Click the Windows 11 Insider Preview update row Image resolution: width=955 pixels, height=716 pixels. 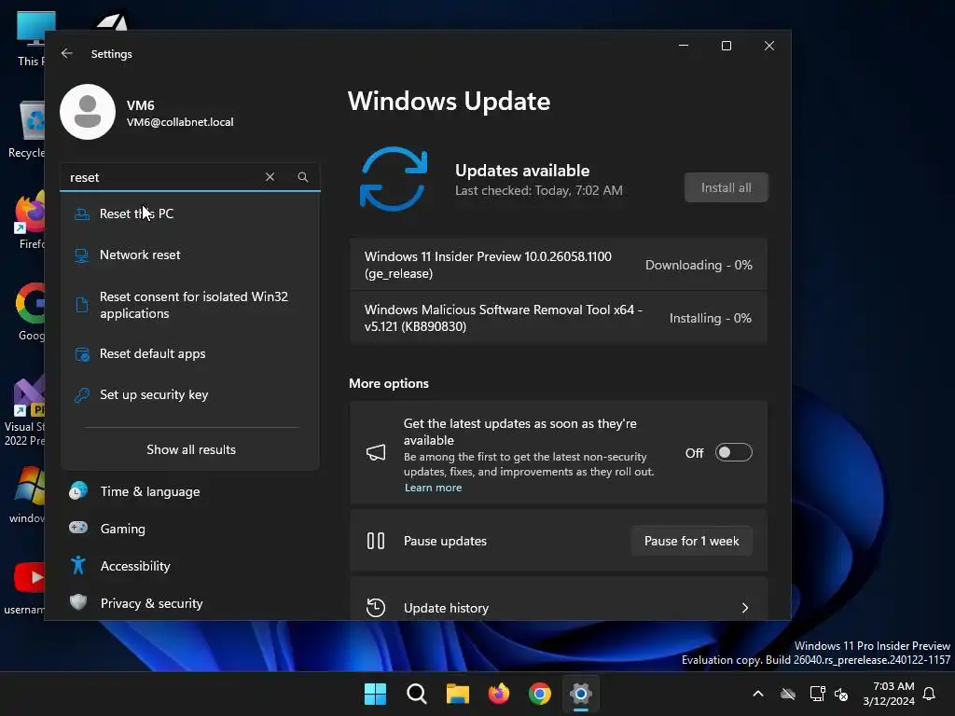tap(558, 265)
